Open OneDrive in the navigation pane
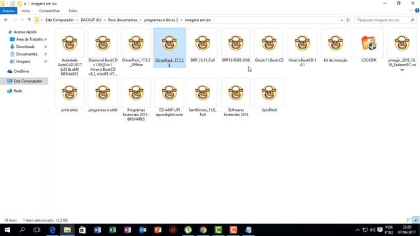This screenshot has height=236, width=420. click(21, 71)
